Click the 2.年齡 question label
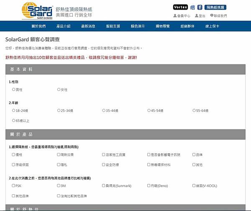Viewport: 251px width, 211px height. coord(13,103)
